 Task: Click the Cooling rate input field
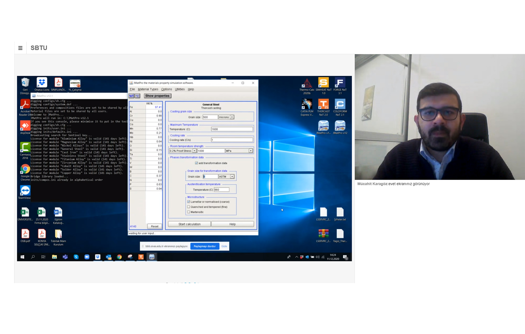click(232, 140)
